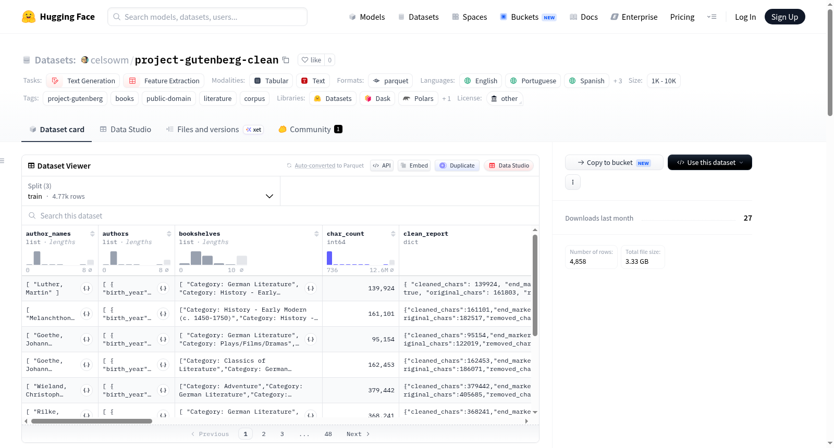Click Copy to bucket
Screen dimensions: 834x448
[x=614, y=162]
